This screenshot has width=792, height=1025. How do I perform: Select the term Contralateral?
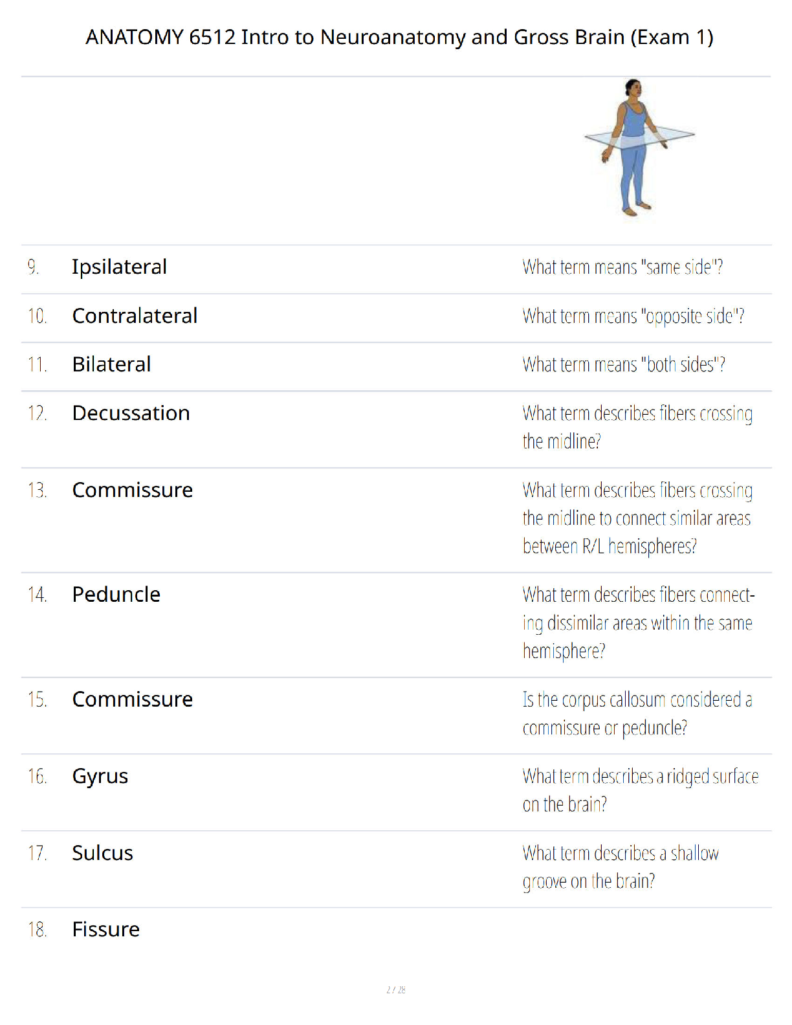[x=135, y=316]
